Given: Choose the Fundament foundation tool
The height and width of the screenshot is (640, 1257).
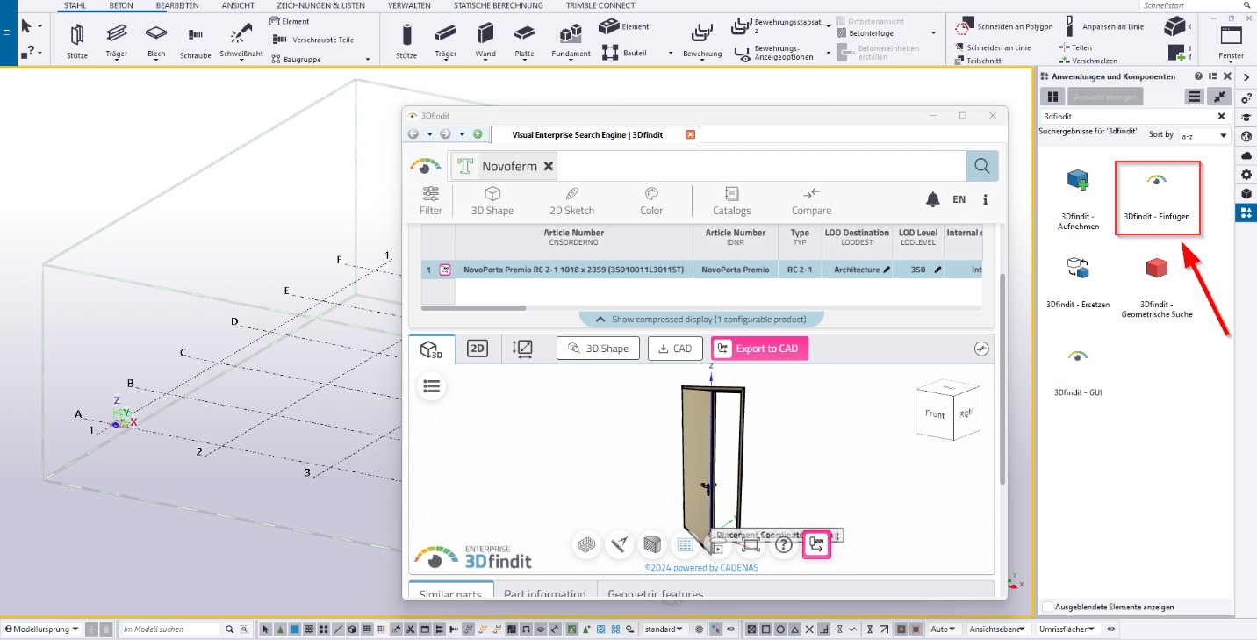Looking at the screenshot, I should pos(571,40).
